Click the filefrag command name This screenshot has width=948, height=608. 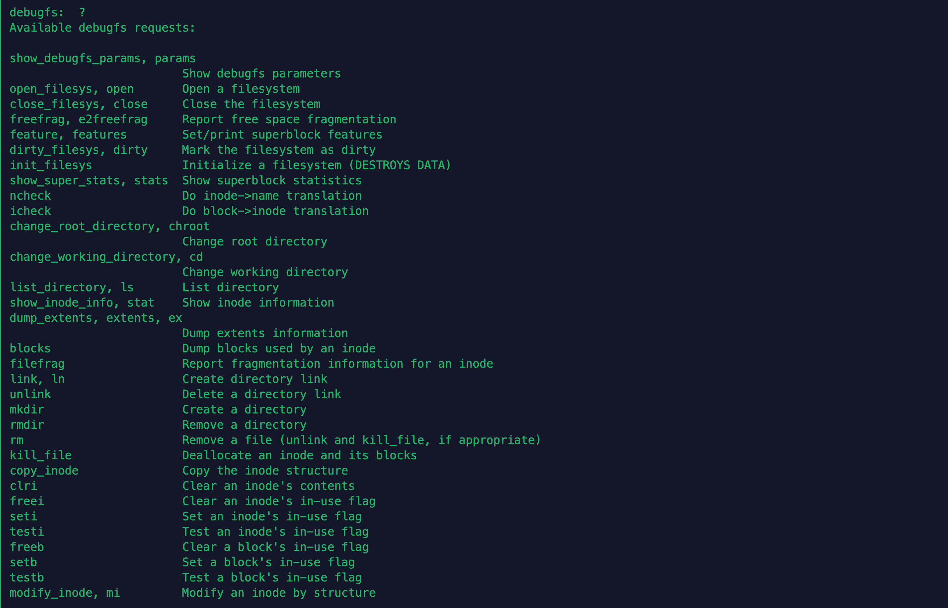[37, 364]
